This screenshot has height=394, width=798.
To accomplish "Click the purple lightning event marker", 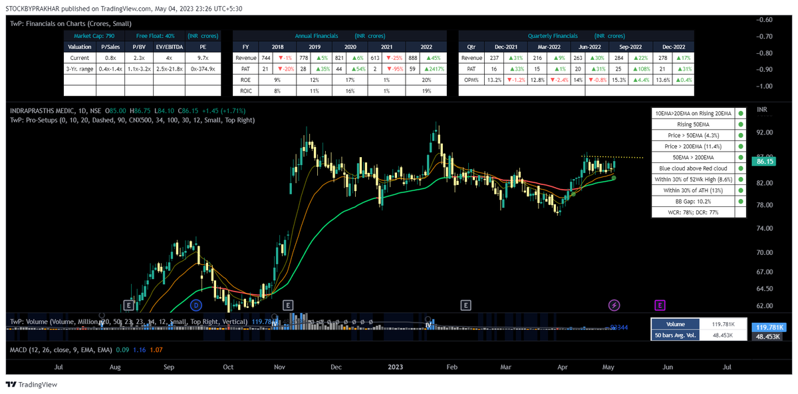I will (614, 305).
